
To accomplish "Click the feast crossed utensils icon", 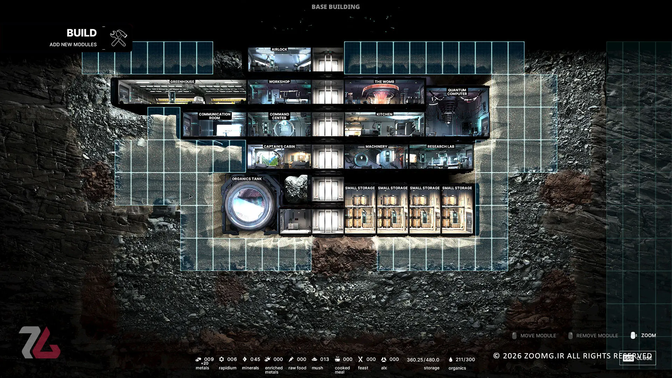I will pyautogui.click(x=360, y=359).
